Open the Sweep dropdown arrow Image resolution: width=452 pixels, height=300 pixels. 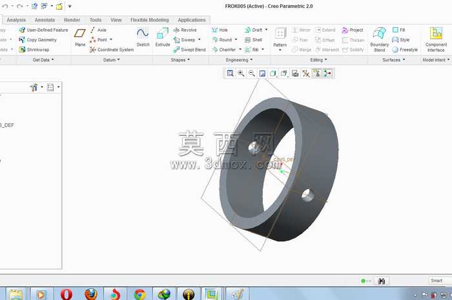(199, 40)
